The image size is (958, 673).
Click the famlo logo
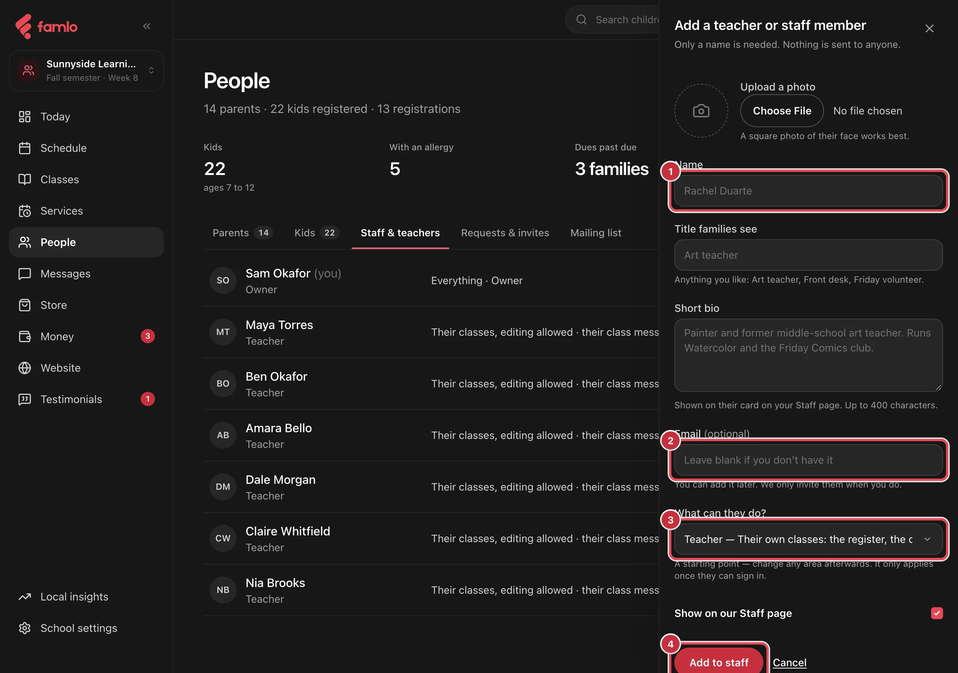(x=46, y=27)
